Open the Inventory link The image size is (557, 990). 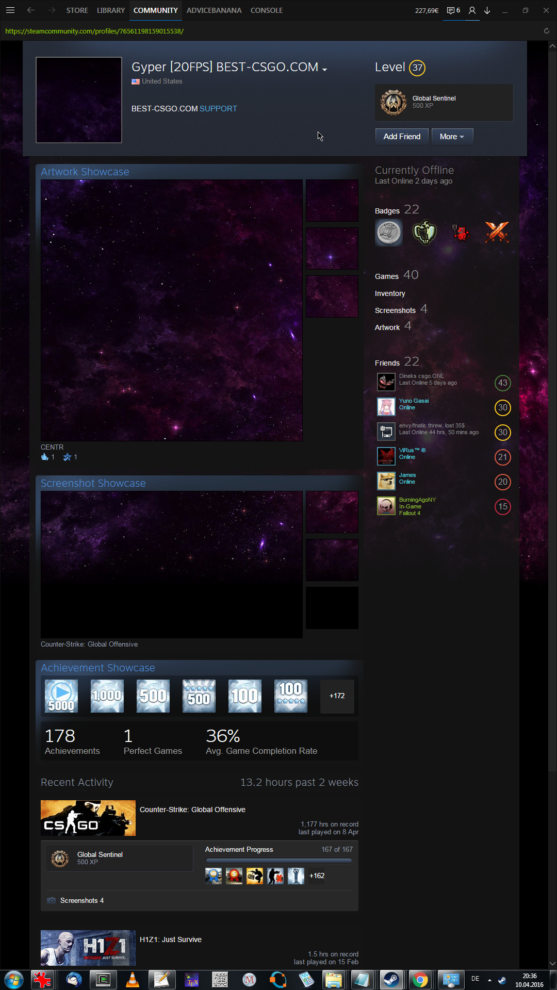(x=390, y=293)
